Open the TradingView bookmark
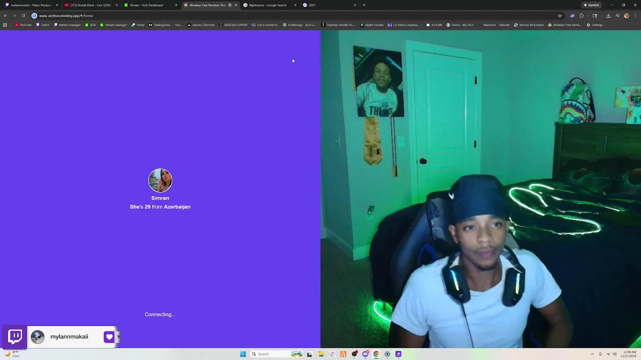This screenshot has width=641, height=360. (x=166, y=25)
